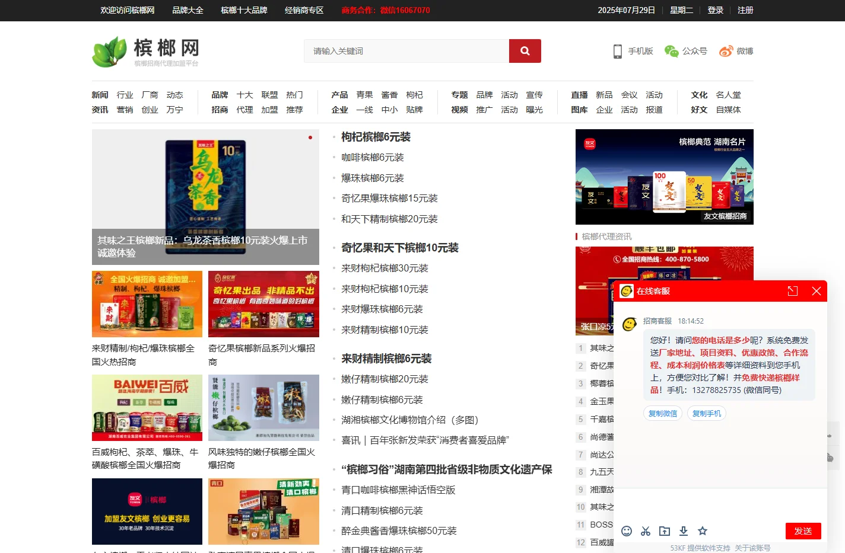
Task: Open 喜讯 百年张新发 article
Action: tap(425, 440)
